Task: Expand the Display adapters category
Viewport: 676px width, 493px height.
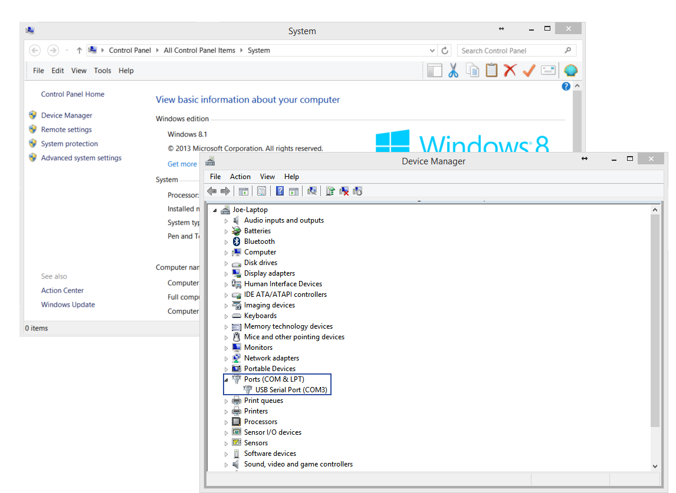Action: point(226,273)
